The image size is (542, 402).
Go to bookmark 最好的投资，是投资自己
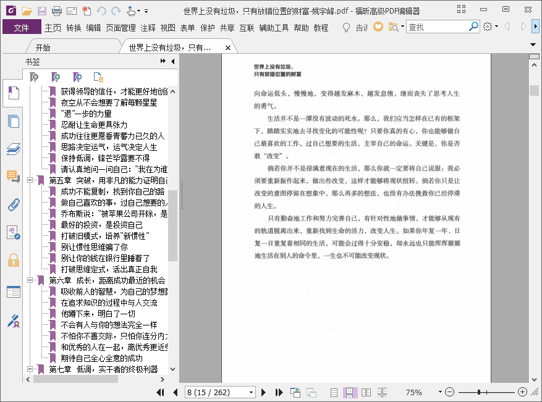pyautogui.click(x=101, y=225)
